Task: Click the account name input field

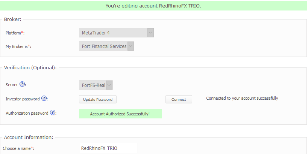Action: coord(108,148)
